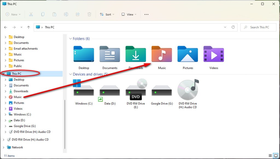Open the See more three-dots menu
The width and height of the screenshot is (280, 159).
click(x=146, y=14)
